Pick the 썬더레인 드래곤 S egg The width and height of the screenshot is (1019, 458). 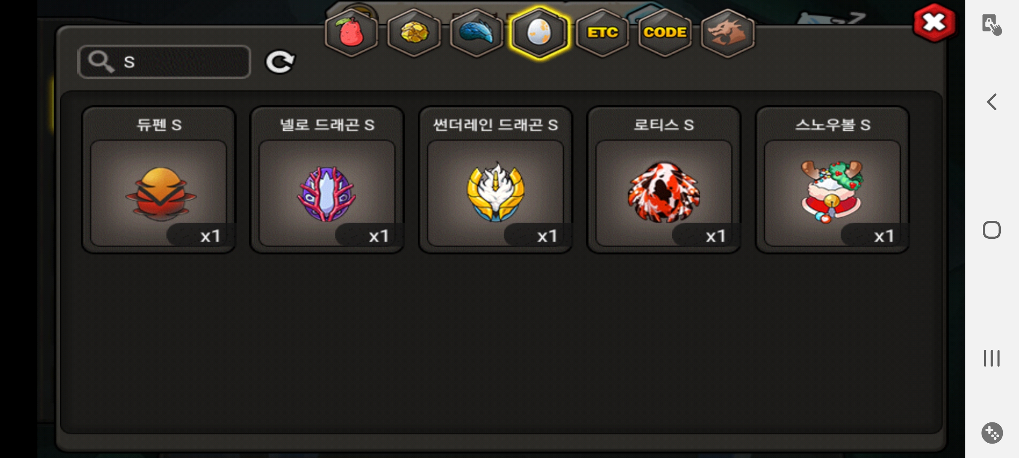coord(495,179)
